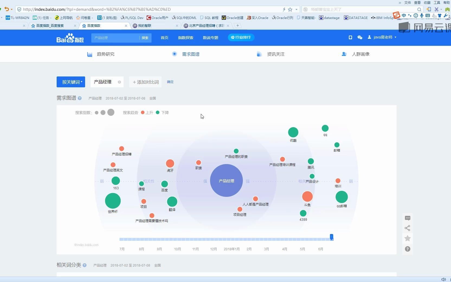
Task: Select the qq邮箱 bubble in the graph
Action: pos(342,197)
